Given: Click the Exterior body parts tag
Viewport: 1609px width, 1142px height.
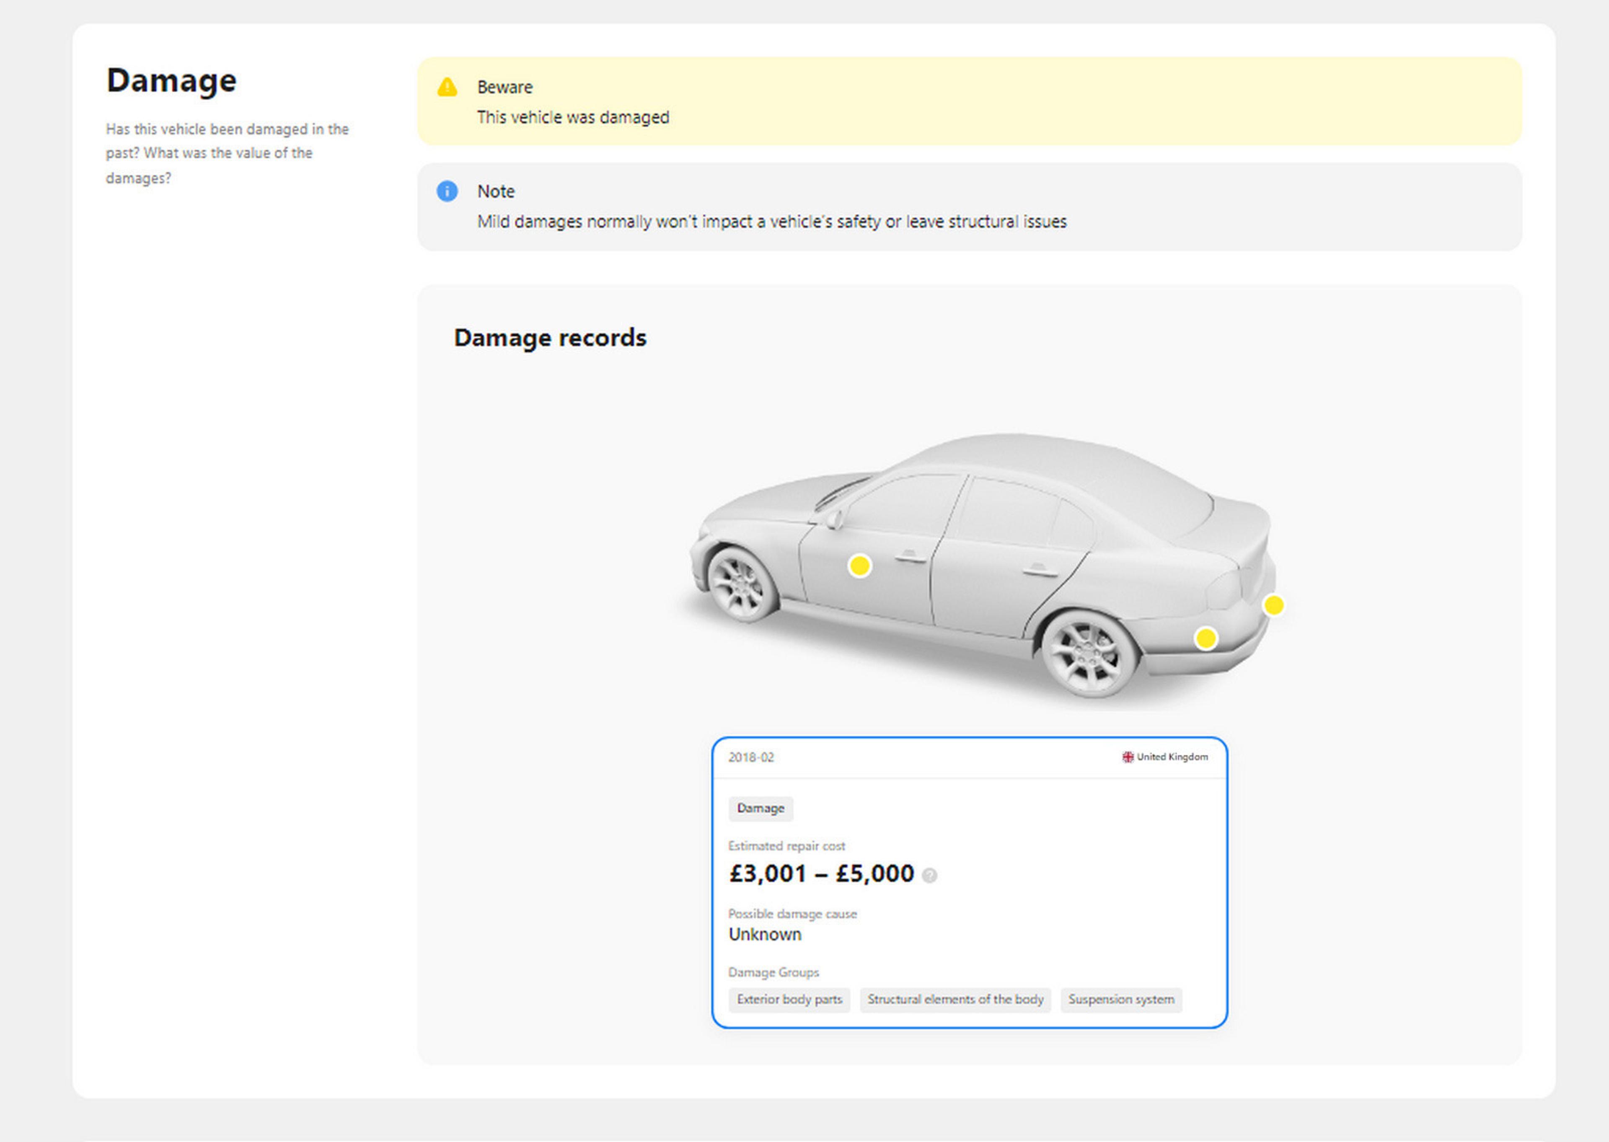Looking at the screenshot, I should pos(789,999).
